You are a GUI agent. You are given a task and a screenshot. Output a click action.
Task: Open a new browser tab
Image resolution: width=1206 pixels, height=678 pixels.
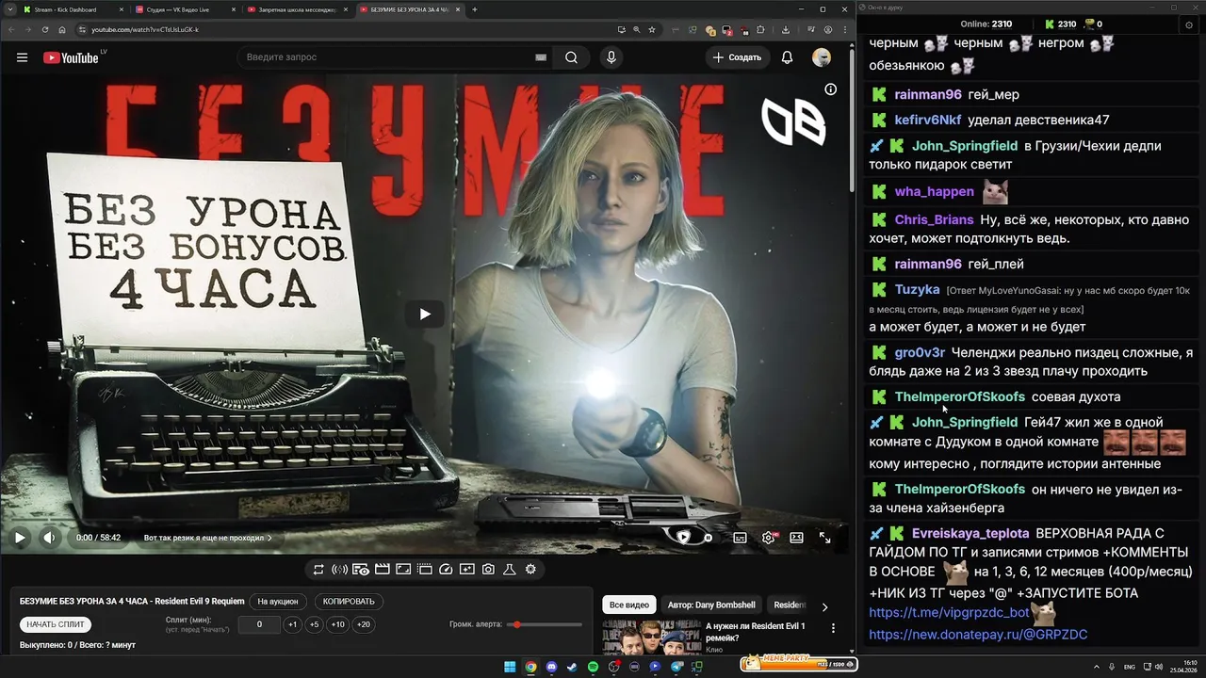pyautogui.click(x=474, y=9)
